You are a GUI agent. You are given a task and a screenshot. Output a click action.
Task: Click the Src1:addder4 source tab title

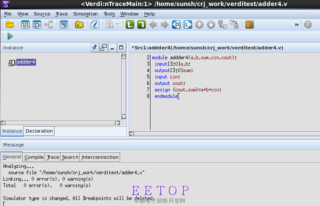click(207, 48)
